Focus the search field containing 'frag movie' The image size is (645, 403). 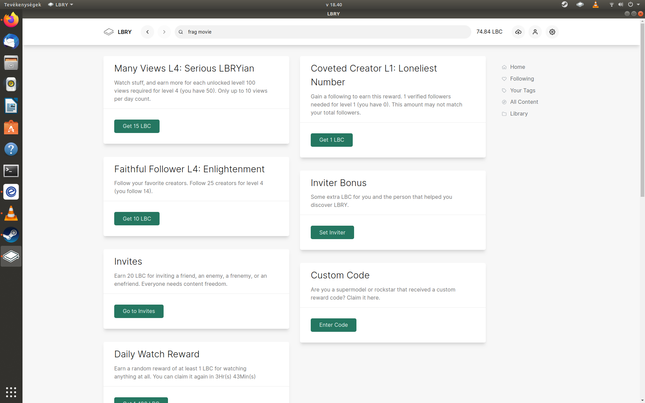click(323, 32)
